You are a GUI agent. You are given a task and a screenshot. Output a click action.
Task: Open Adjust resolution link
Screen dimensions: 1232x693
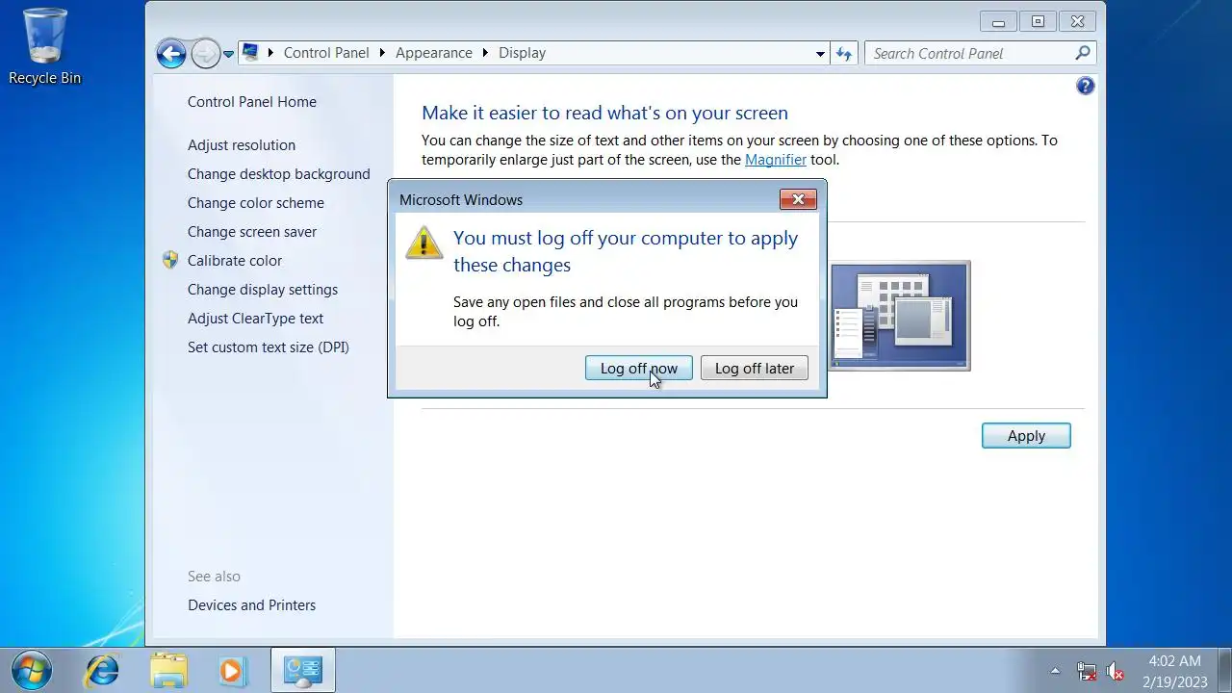click(x=242, y=145)
